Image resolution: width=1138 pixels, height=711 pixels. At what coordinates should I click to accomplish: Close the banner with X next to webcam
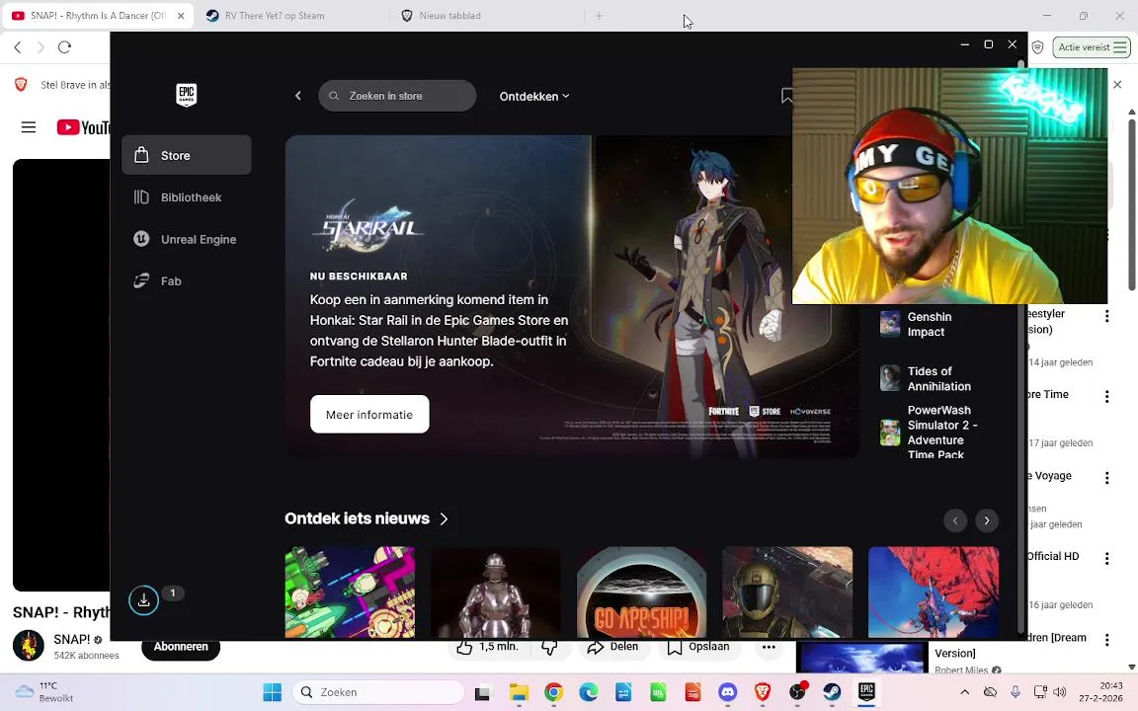click(x=1117, y=85)
